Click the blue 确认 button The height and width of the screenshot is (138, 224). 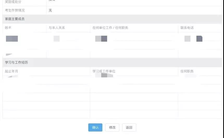95,127
